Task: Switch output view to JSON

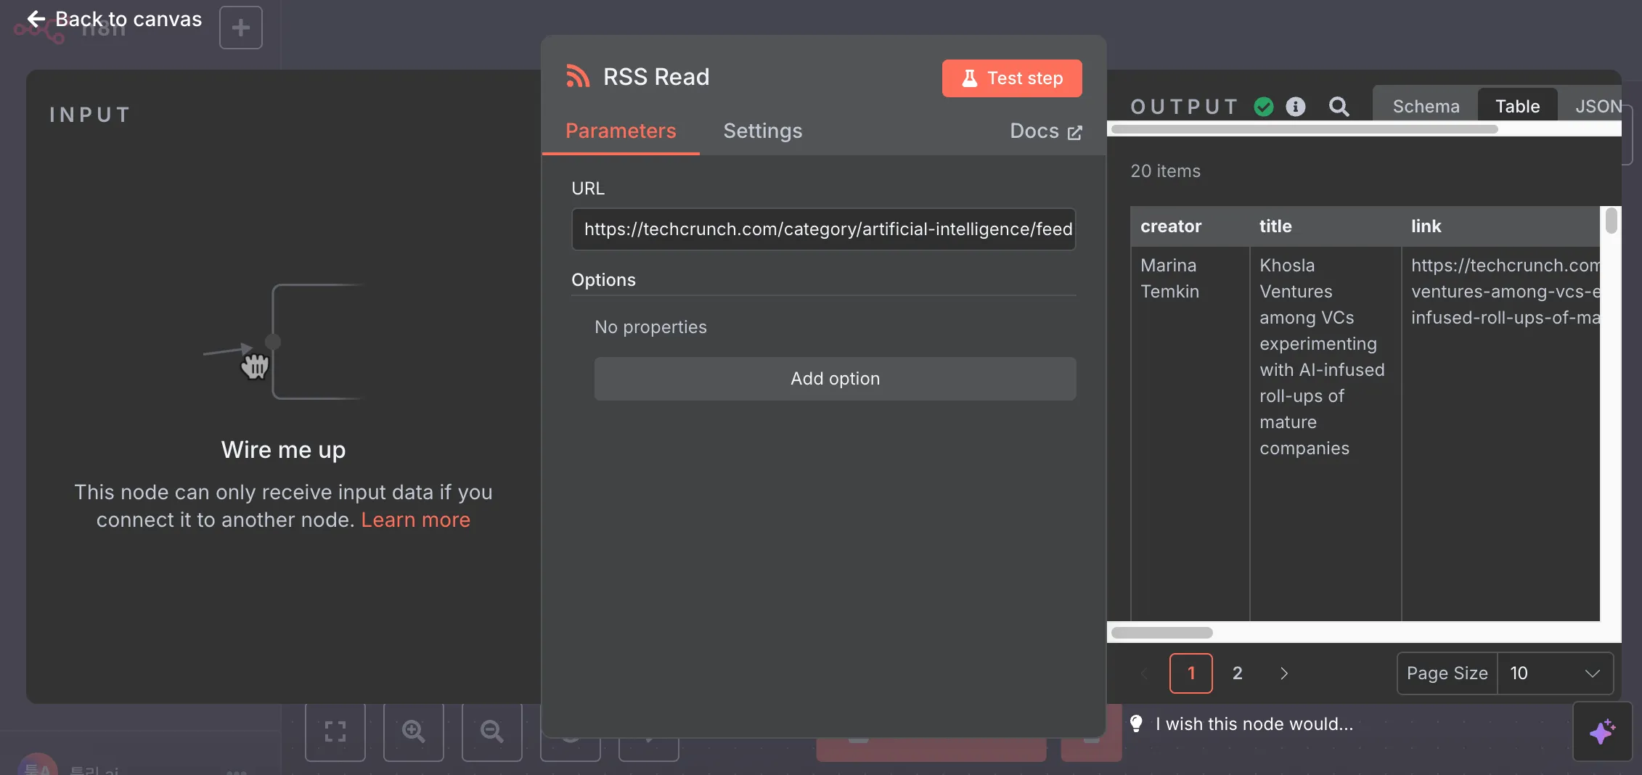Action: pyautogui.click(x=1598, y=107)
